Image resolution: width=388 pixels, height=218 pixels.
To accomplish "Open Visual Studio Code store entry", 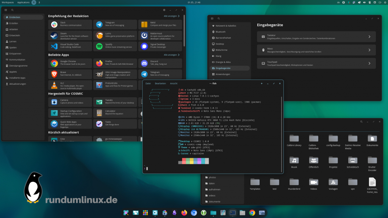I will tap(70, 46).
